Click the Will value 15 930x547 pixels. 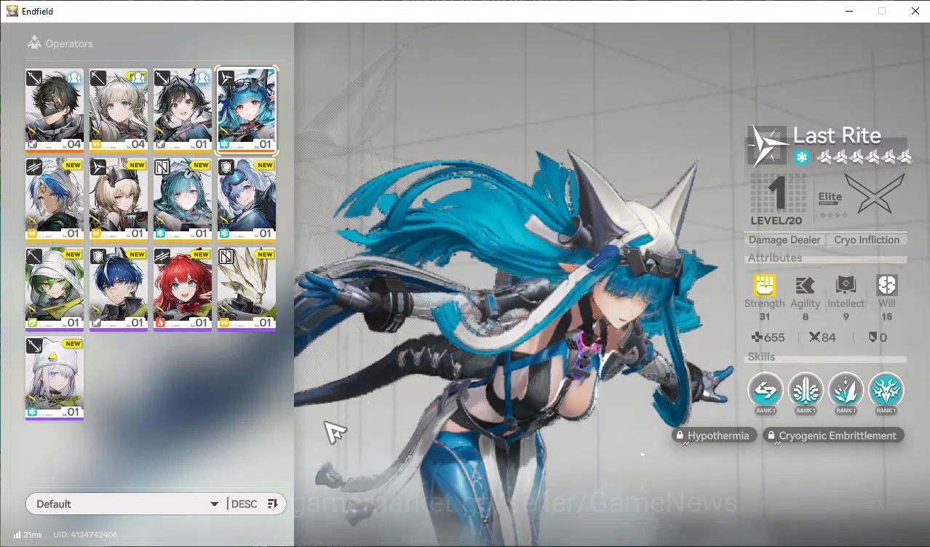coord(886,317)
